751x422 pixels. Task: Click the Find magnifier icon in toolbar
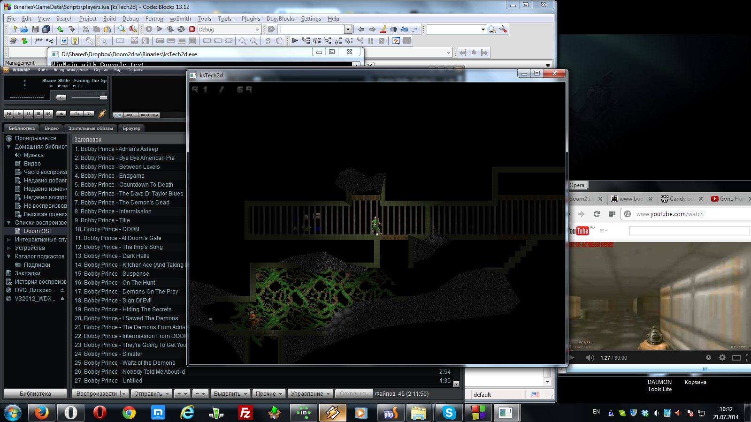(x=122, y=29)
